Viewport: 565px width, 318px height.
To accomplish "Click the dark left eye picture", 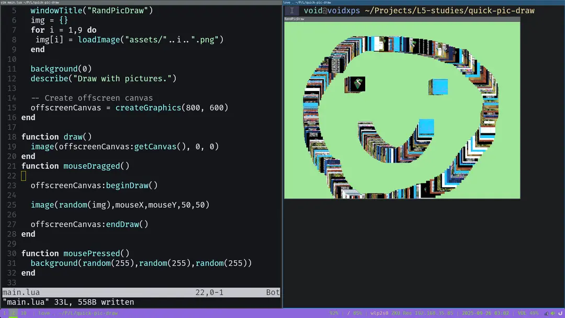I will pos(355,84).
